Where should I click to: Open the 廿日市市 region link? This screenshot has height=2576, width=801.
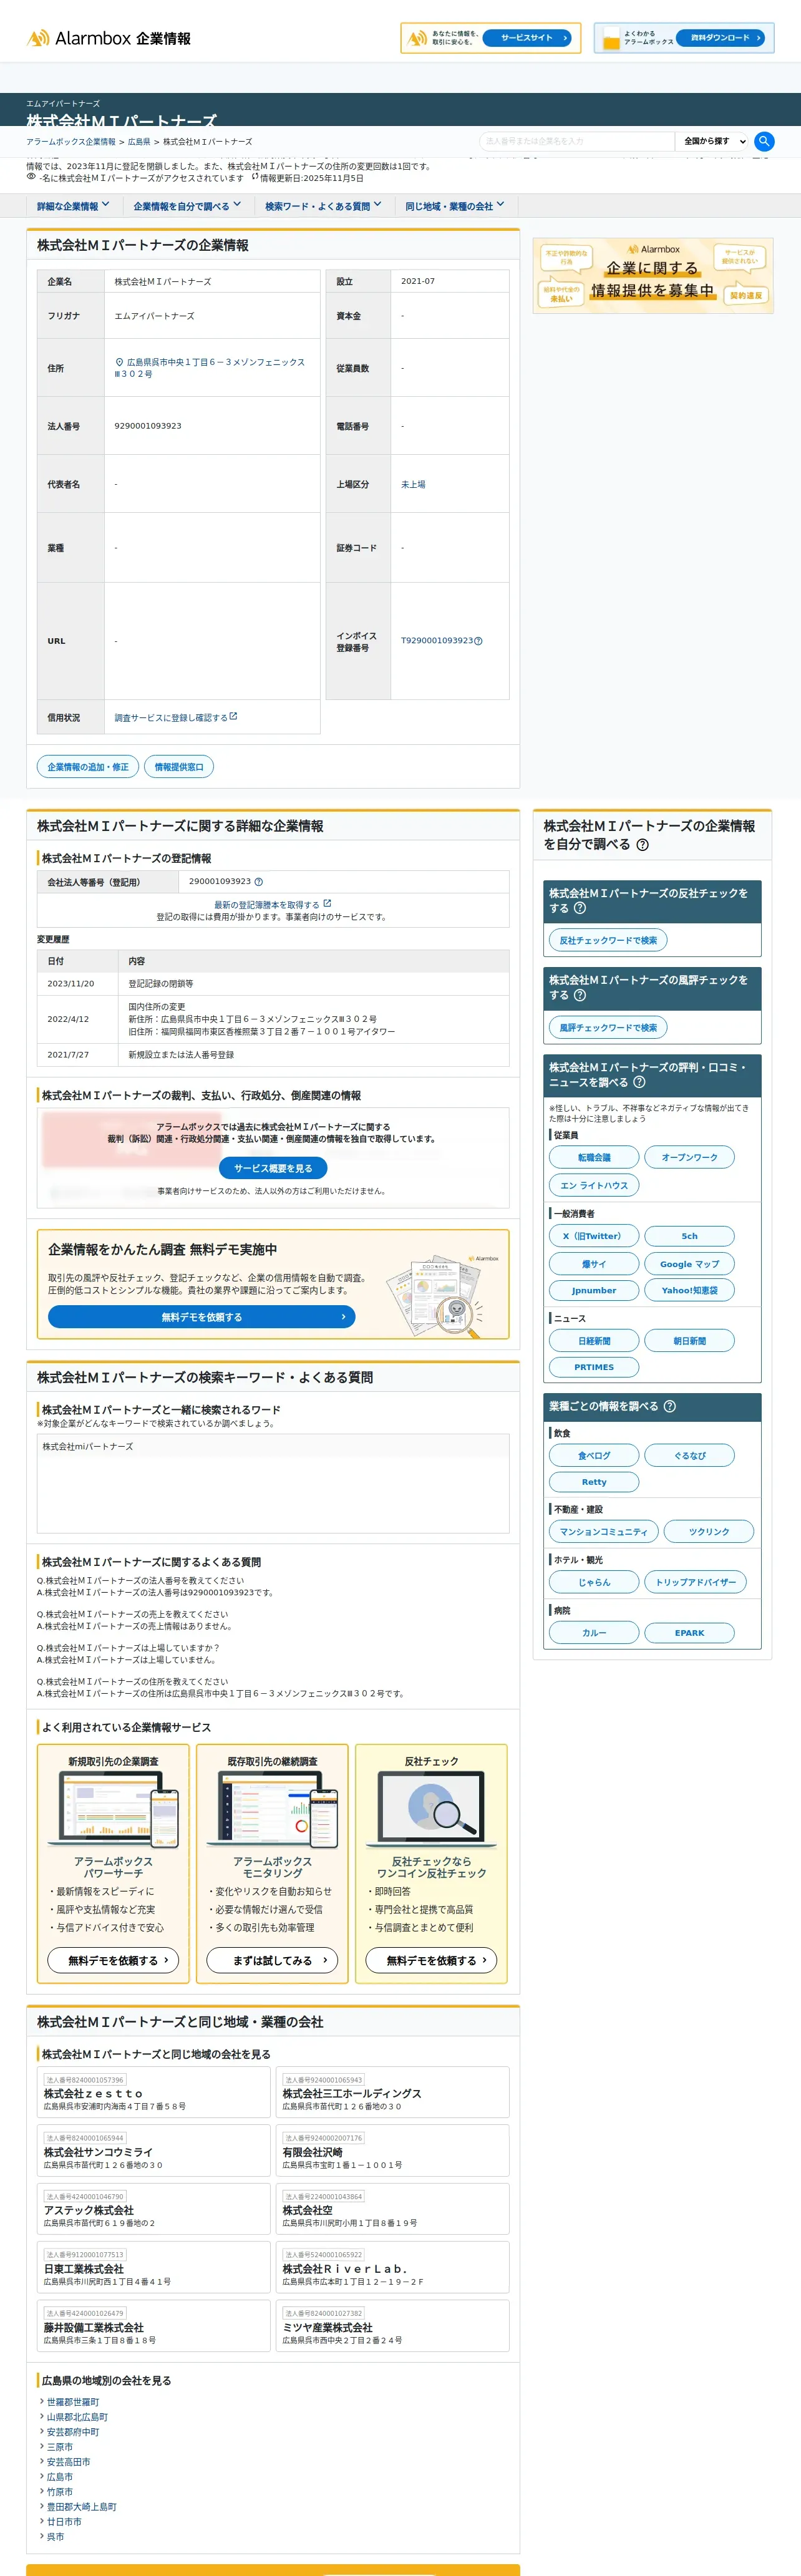[x=64, y=2522]
